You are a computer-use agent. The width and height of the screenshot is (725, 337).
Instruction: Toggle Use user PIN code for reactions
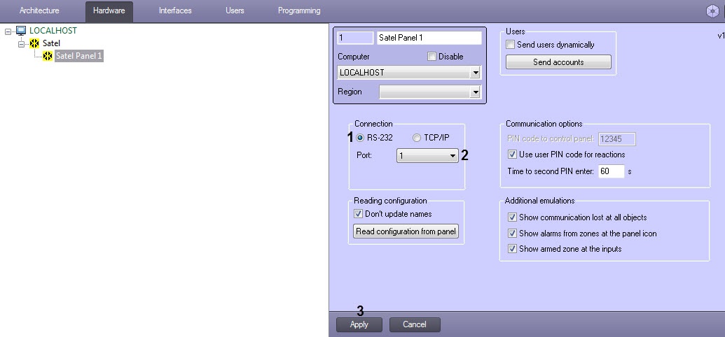tap(512, 155)
